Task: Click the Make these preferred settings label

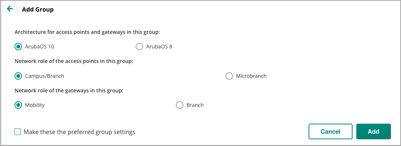Action: pos(79,132)
